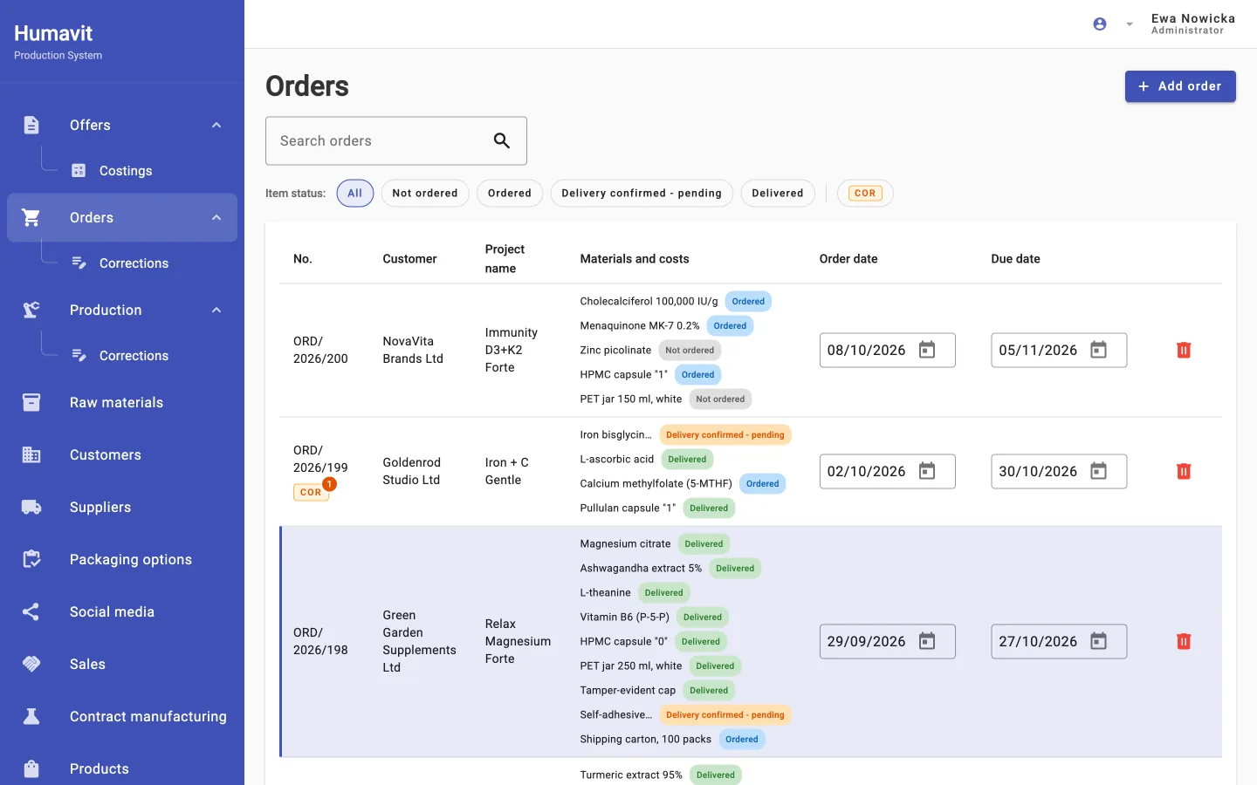Select the All status filter chip
The image size is (1257, 785).
pyautogui.click(x=355, y=193)
